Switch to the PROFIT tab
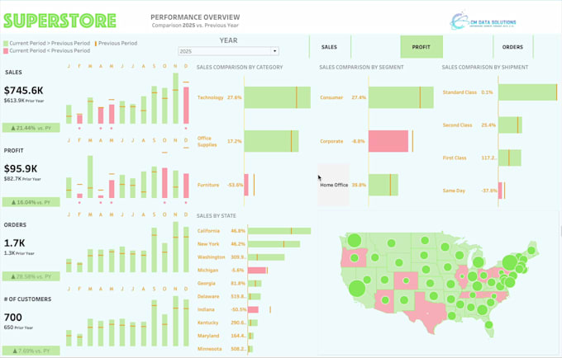Screen dimensions: 562x358 click(x=421, y=47)
